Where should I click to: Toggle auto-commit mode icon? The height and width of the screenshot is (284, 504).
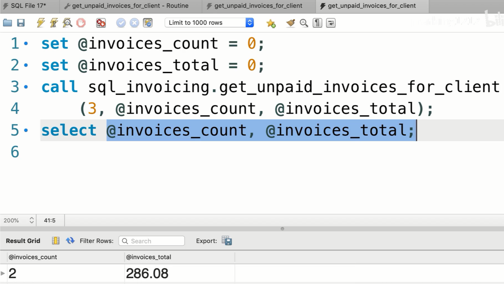148,23
